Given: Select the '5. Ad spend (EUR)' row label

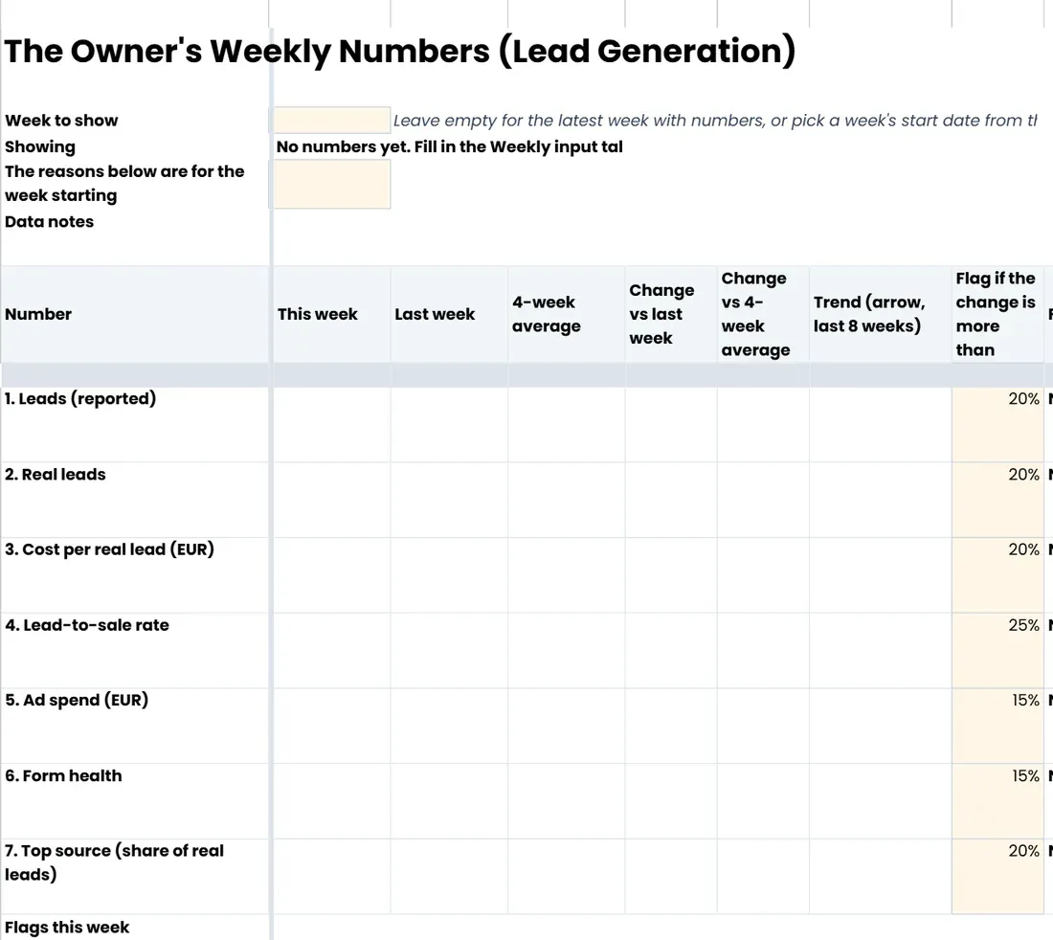Looking at the screenshot, I should (x=76, y=700).
